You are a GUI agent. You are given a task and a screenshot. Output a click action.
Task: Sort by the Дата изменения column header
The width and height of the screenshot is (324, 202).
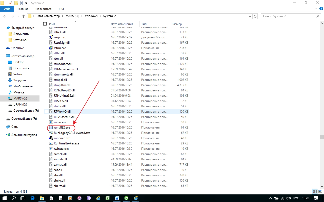click(122, 24)
